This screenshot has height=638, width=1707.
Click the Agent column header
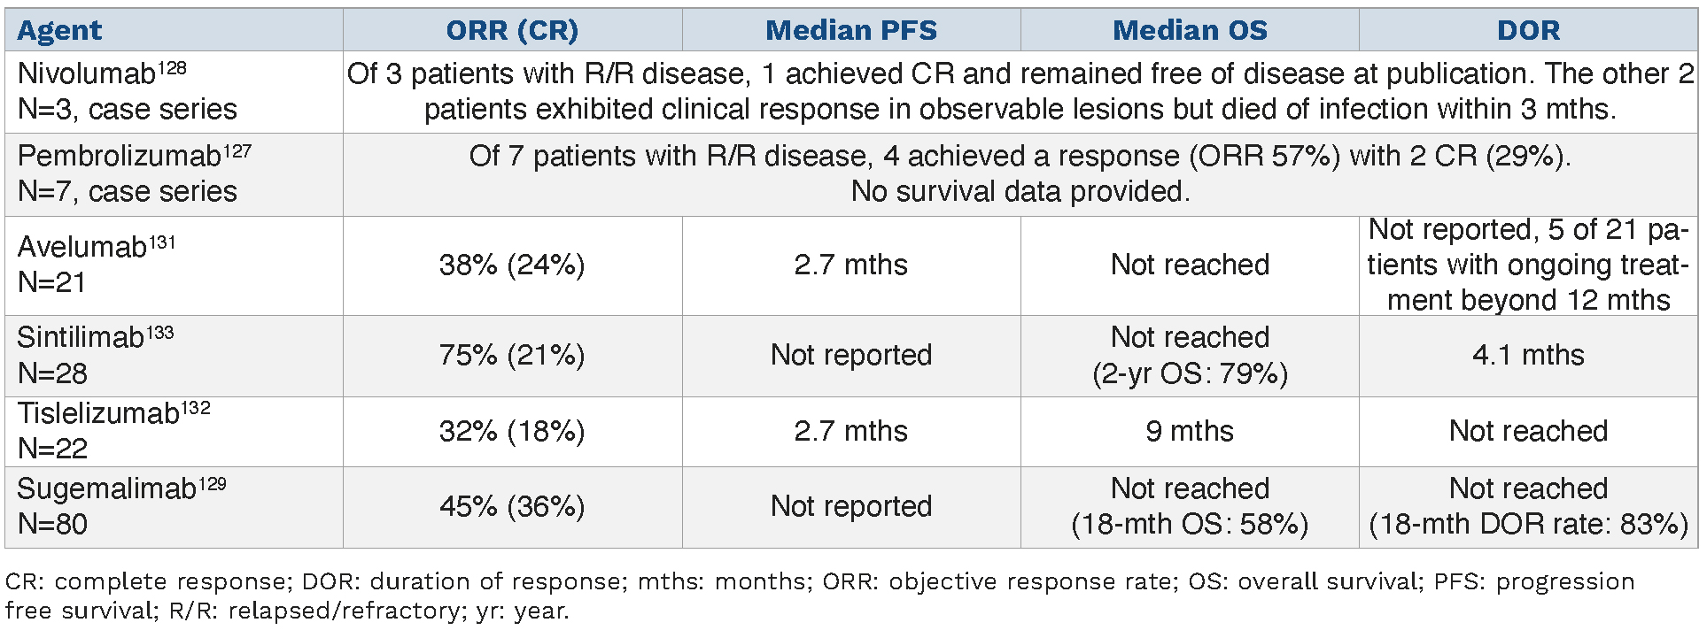(59, 31)
